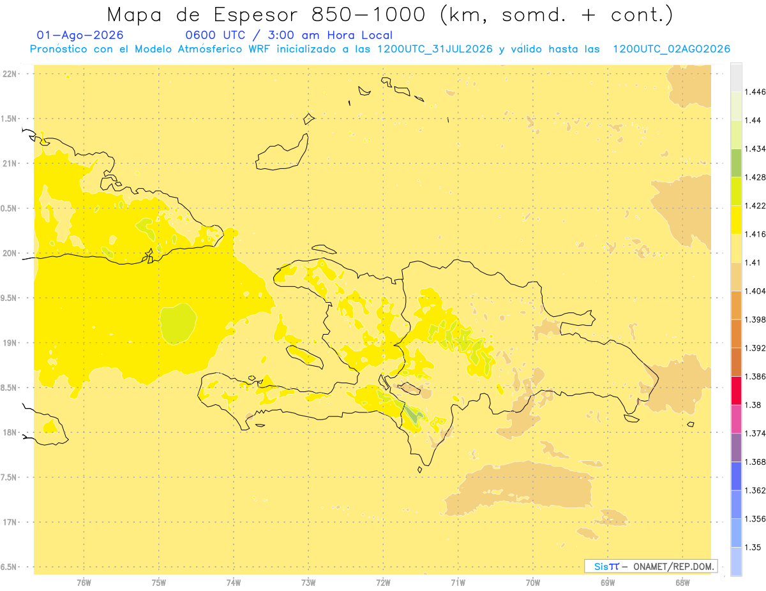Click the tan swatch between 1.404 and 1.41

(736, 277)
